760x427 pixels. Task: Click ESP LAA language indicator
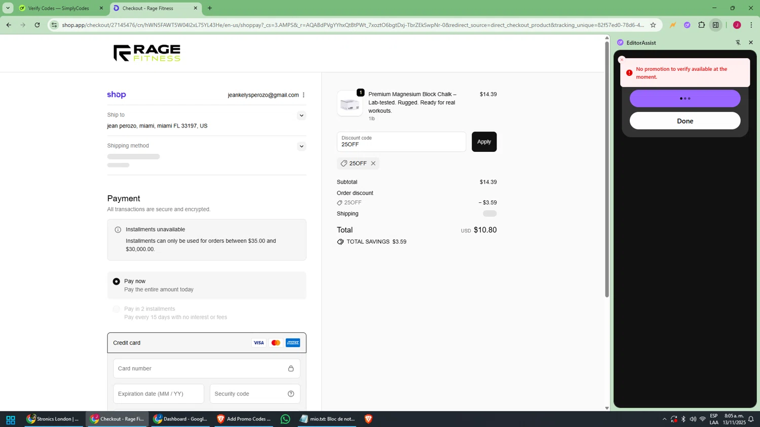(713, 419)
